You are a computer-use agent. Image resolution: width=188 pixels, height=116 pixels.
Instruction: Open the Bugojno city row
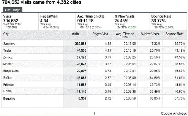pyautogui.click(x=9, y=98)
